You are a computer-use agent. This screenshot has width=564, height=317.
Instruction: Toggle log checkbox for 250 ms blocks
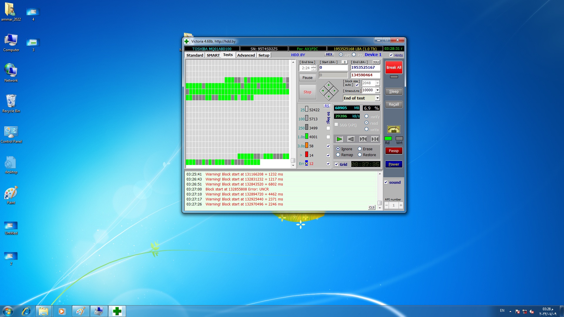(x=328, y=128)
